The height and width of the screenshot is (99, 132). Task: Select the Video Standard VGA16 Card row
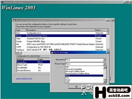pyautogui.click(x=61, y=39)
